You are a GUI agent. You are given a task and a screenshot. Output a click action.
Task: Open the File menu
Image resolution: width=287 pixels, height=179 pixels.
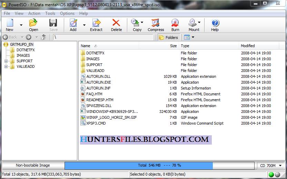(x=7, y=13)
